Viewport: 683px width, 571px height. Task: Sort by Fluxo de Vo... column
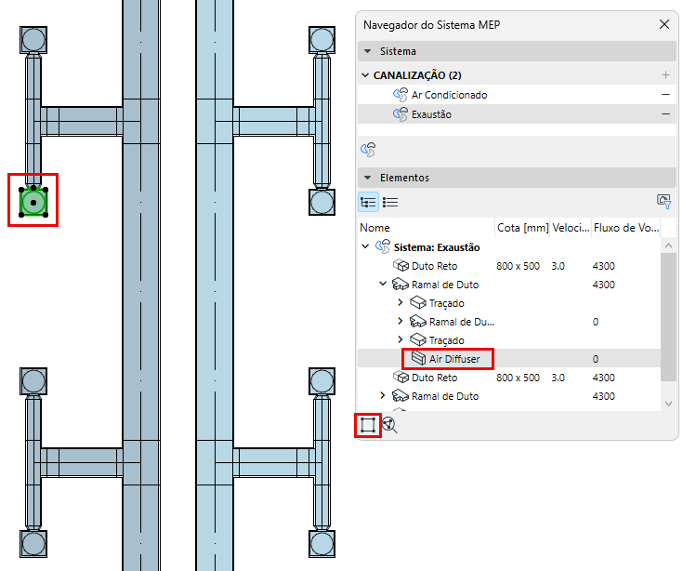click(x=626, y=228)
